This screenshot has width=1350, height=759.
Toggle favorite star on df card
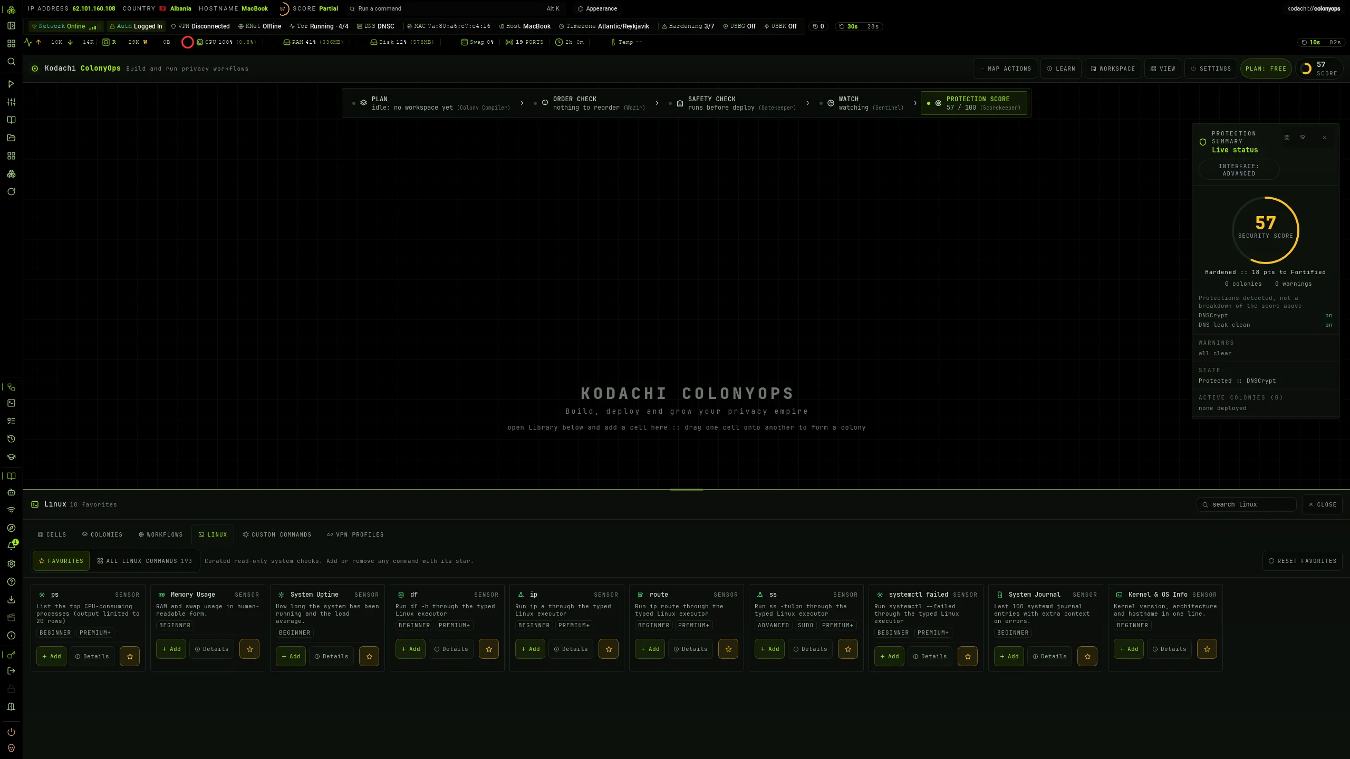(489, 649)
